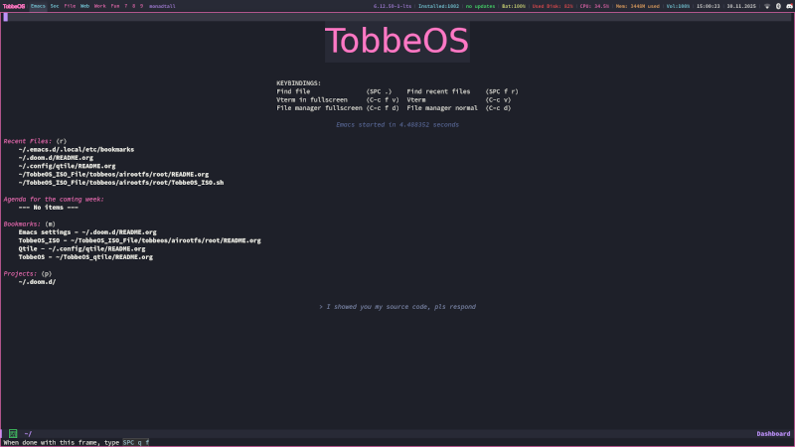795x447 pixels.
Task: Click the Wi-Fi network tray icon
Action: 767,6
